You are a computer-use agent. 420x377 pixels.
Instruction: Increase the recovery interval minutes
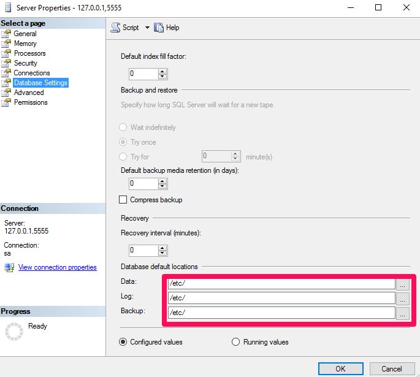click(162, 248)
